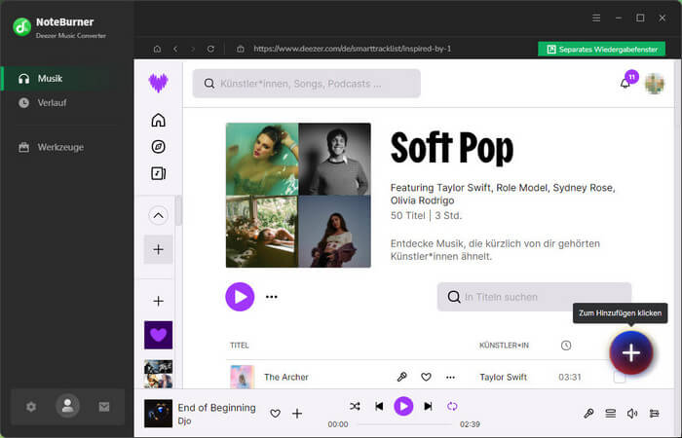Play the Soft Pop playlist
Viewport: 682px width, 438px height.
click(x=240, y=297)
